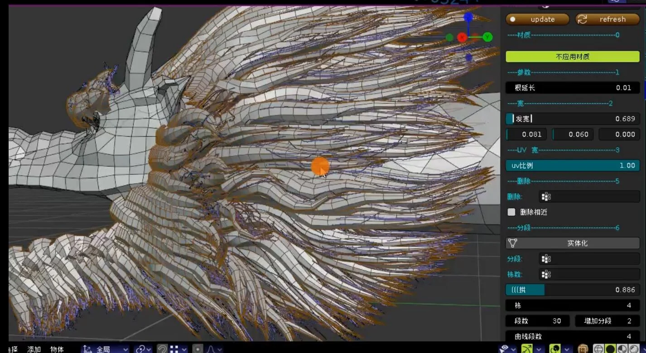
Task: Open proportional editing falloff dropdown
Action: [x=219, y=348]
